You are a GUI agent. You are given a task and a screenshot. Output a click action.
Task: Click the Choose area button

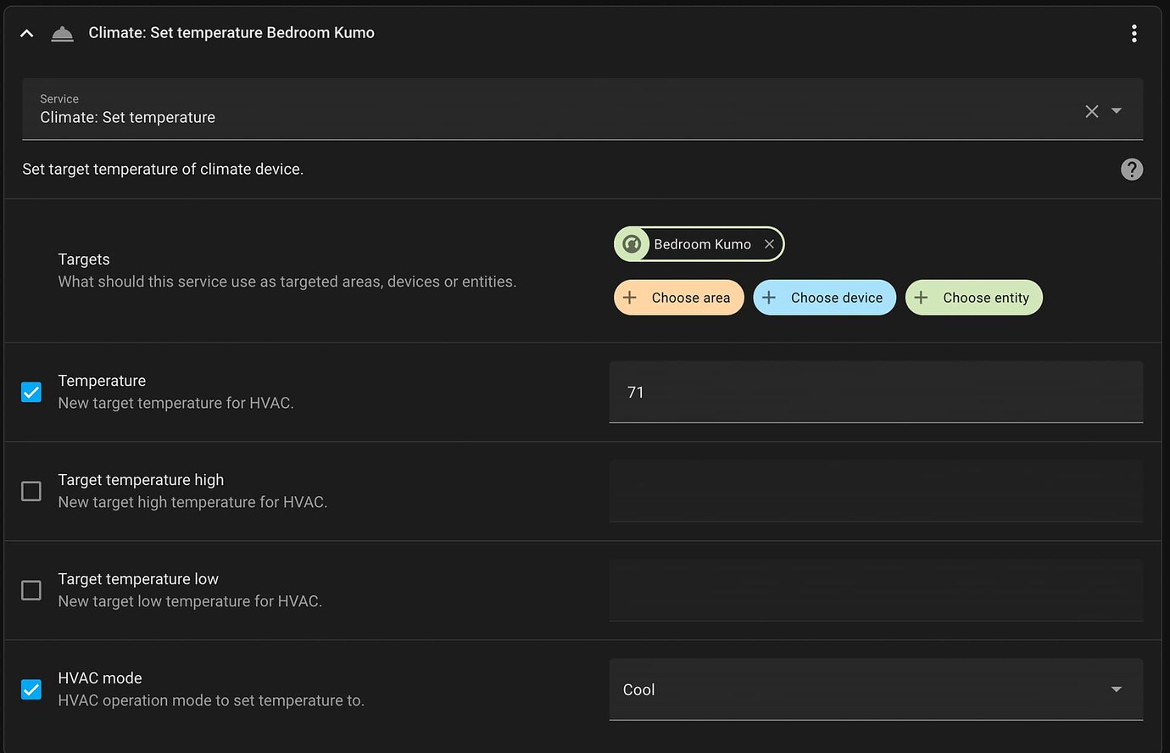678,298
